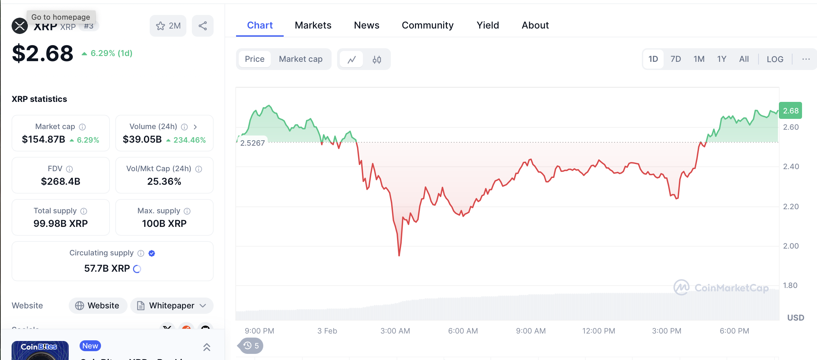Select the 7D time range
Viewport: 817px width, 360px height.
676,59
